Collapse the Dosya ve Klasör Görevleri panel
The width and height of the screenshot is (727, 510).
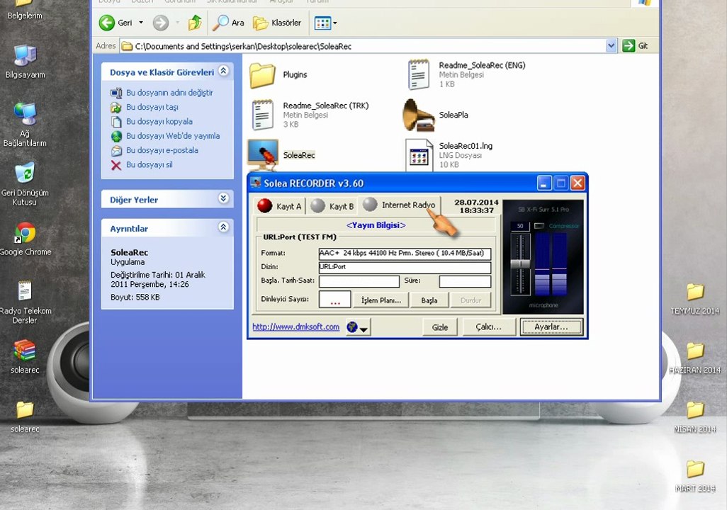223,71
